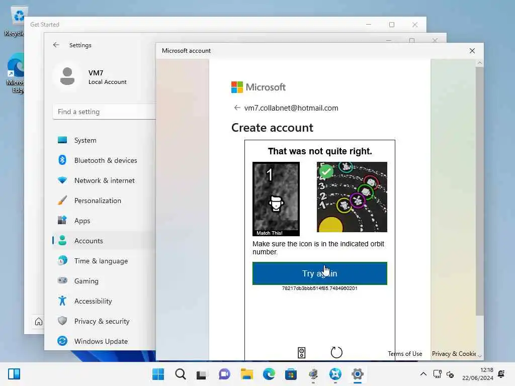The width and height of the screenshot is (515, 386).
Task: Open Microsoft Edge from the taskbar
Action: [269, 374]
